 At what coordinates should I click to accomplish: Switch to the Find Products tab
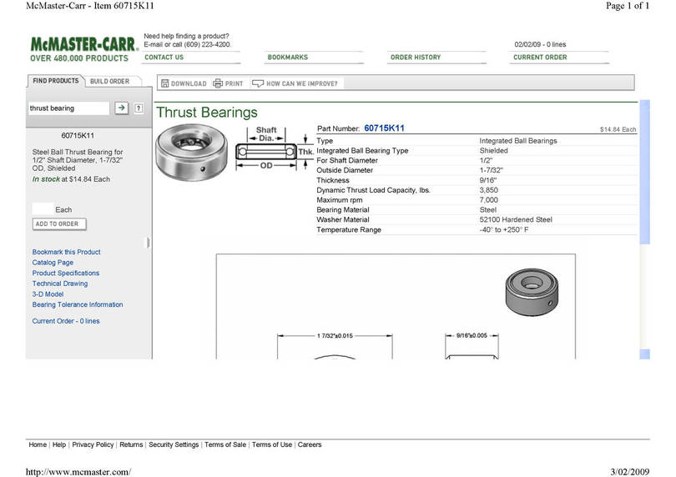[x=56, y=81]
